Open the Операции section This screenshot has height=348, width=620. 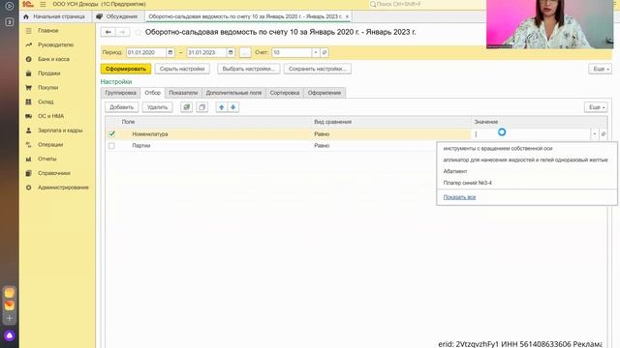[50, 144]
